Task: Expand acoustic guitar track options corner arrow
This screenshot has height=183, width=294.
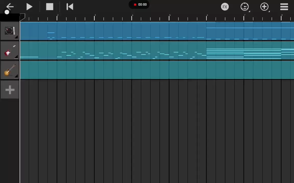Action: pos(16,76)
